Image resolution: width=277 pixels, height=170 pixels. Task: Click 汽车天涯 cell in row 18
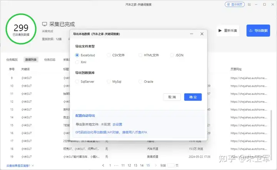tap(153, 149)
